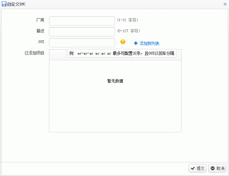The height and width of the screenshot is (176, 229).
Task: Click the (1-31 字符) hint text
Action: pyautogui.click(x=128, y=20)
